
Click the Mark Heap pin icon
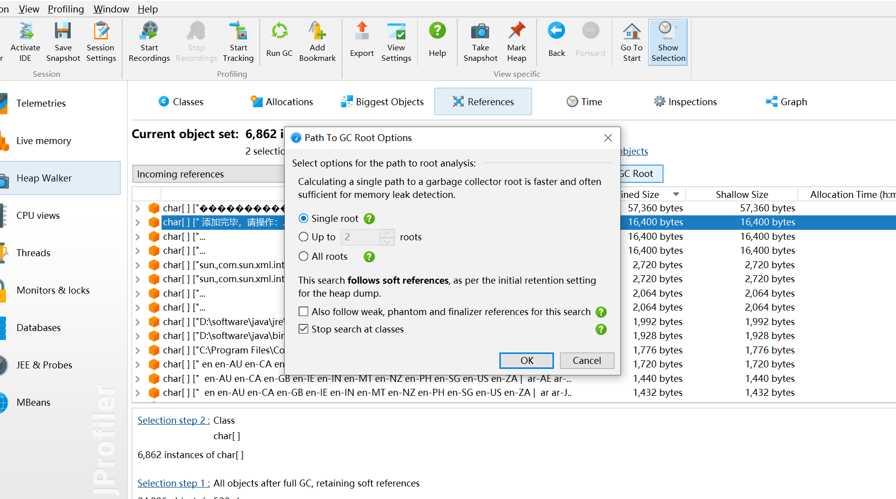[517, 31]
